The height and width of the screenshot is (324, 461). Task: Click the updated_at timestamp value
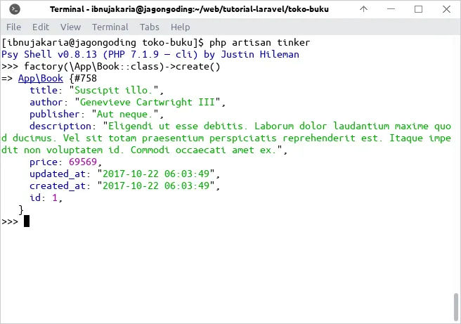(156, 174)
